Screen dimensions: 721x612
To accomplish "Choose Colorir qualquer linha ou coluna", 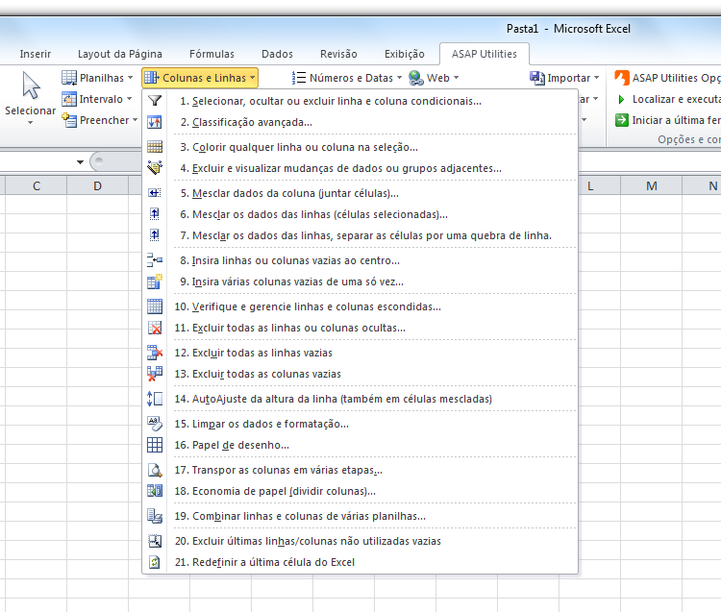I will click(x=360, y=147).
